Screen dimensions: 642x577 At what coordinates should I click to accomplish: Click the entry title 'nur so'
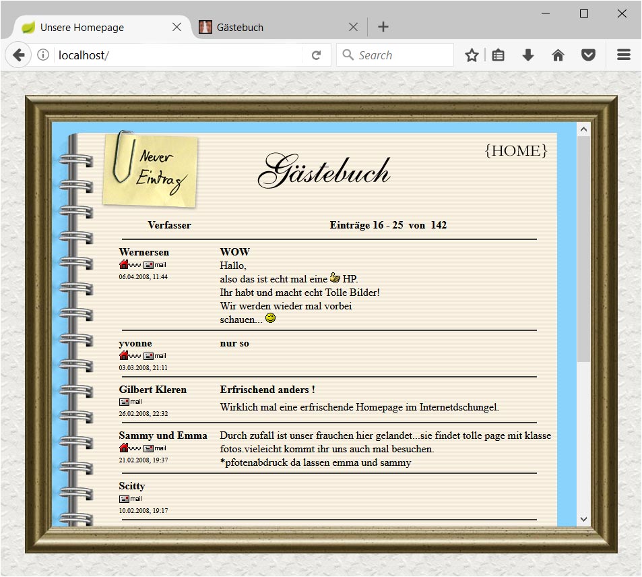pos(234,343)
